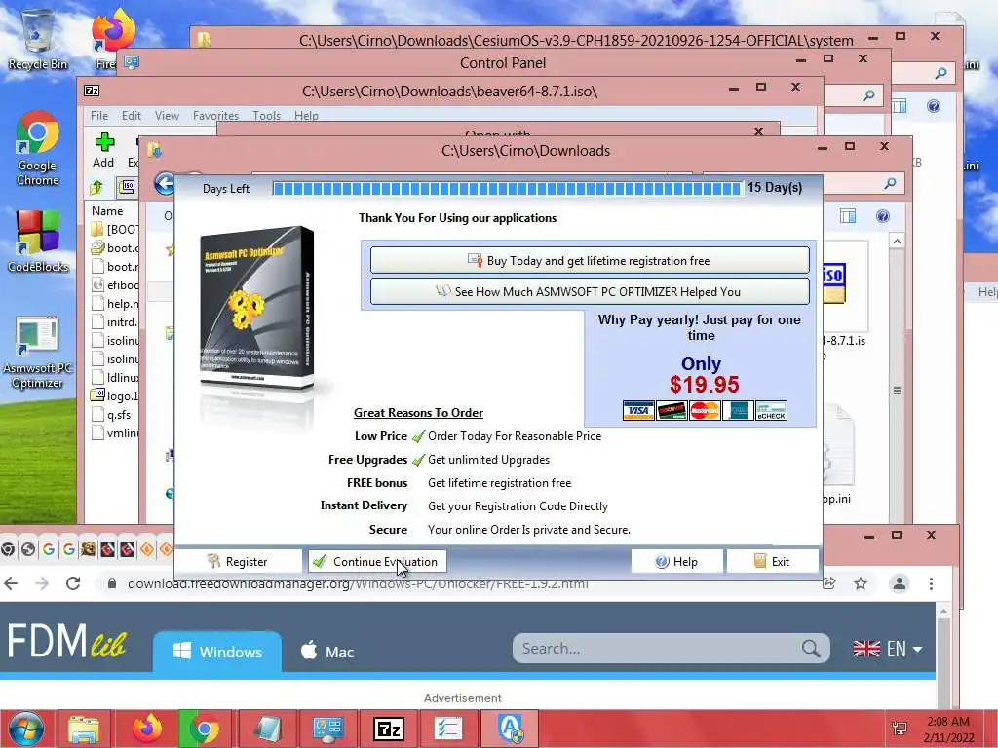
Task: Open the checklist app taskbar icon
Action: click(x=448, y=729)
